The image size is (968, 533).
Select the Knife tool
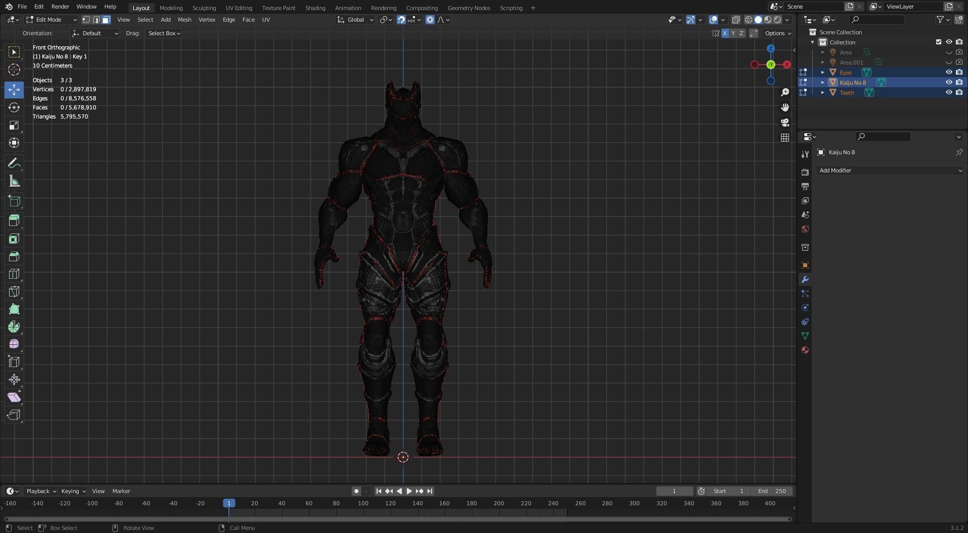14,291
